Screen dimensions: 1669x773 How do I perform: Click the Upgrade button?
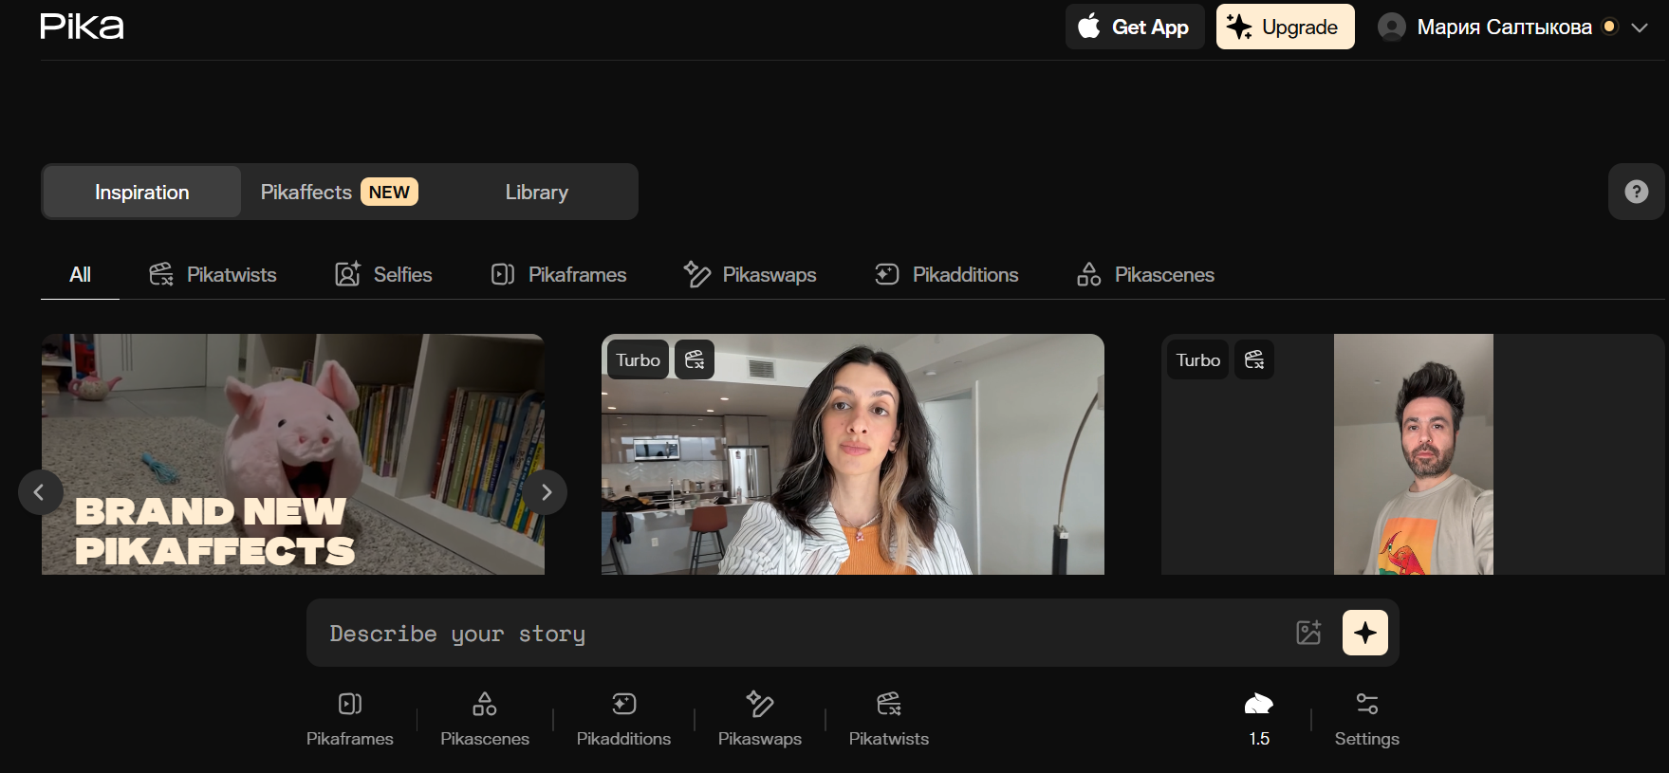point(1285,27)
